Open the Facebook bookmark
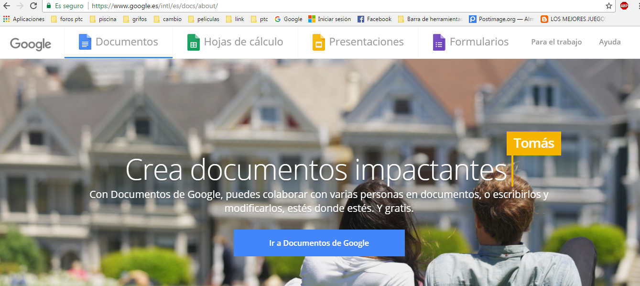 click(374, 19)
